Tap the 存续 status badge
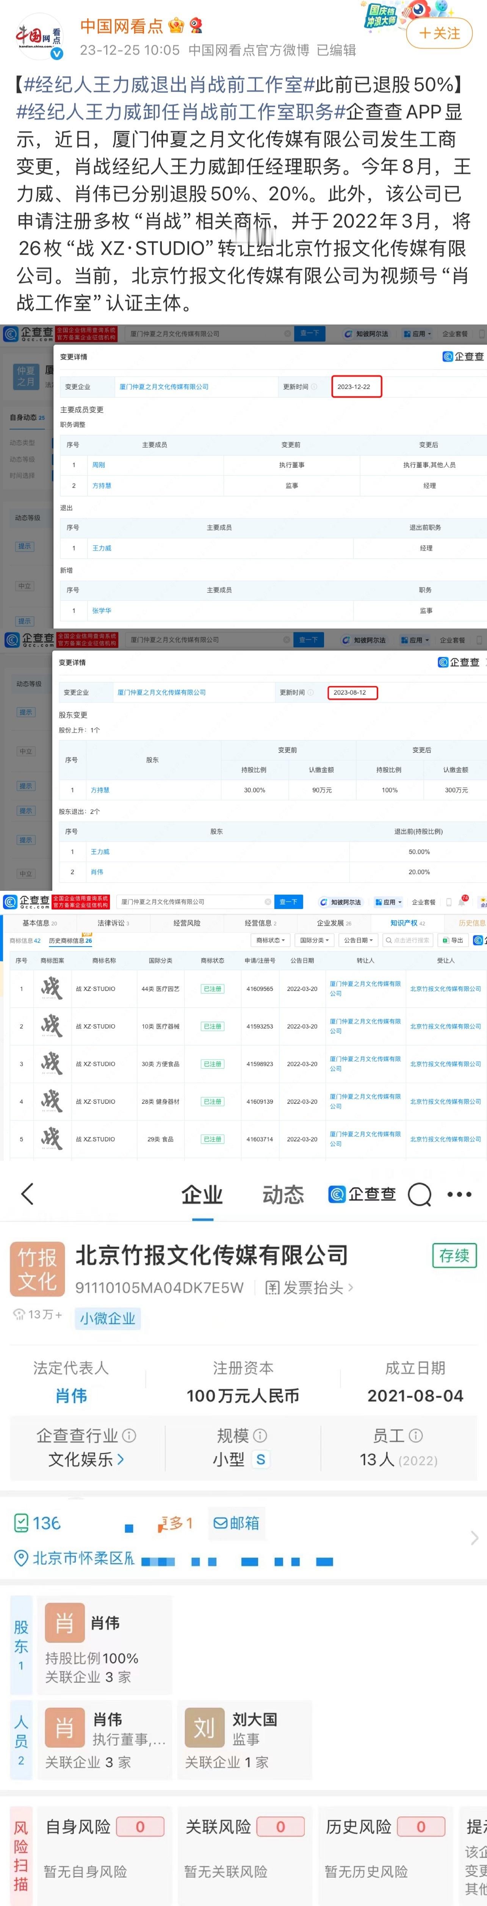 [454, 1256]
